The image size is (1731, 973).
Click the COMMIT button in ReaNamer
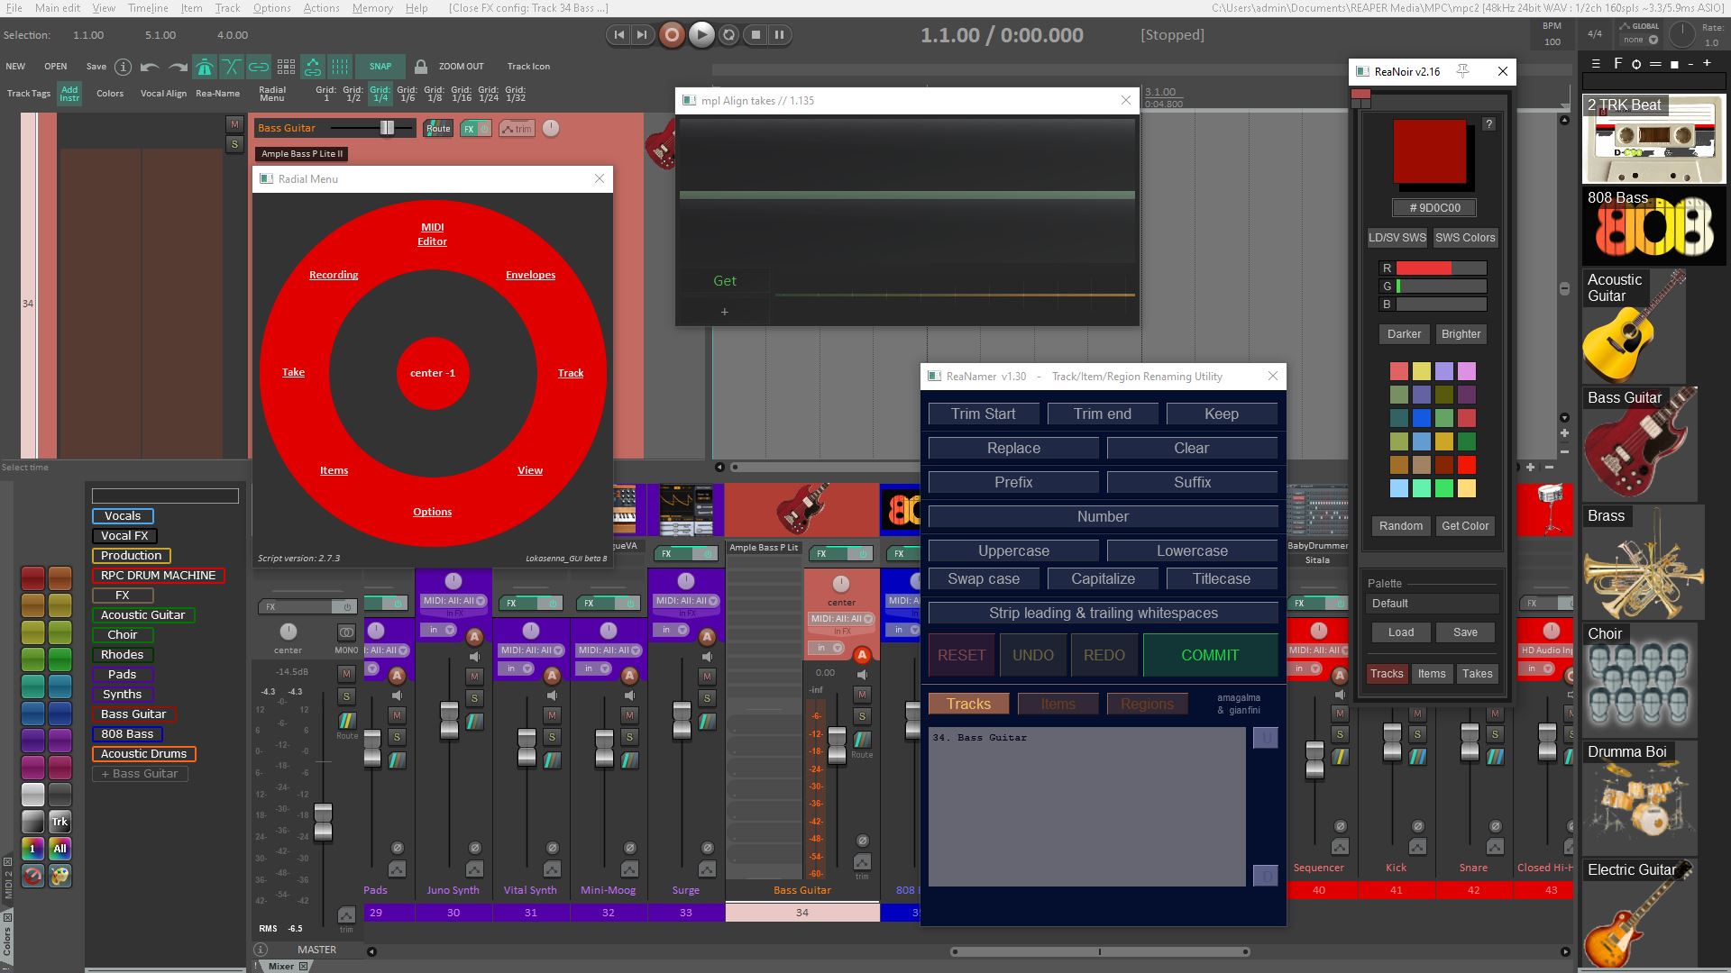tap(1210, 655)
